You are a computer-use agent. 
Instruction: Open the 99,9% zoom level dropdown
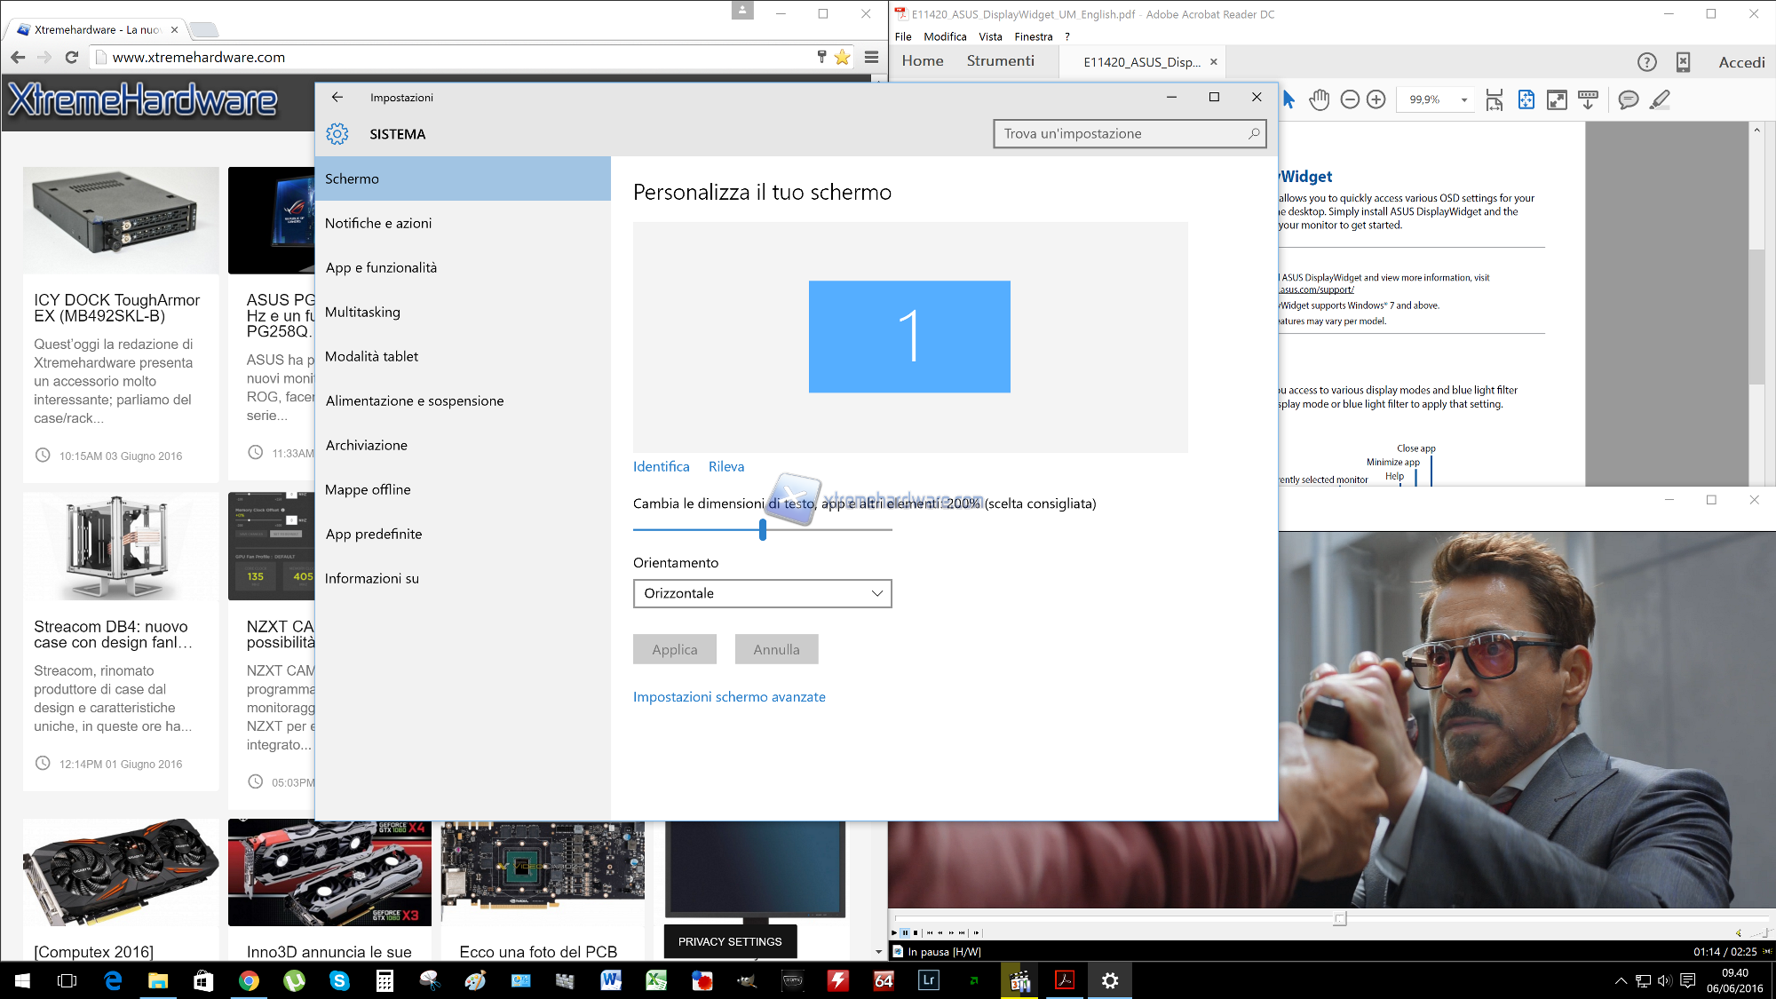1463,99
